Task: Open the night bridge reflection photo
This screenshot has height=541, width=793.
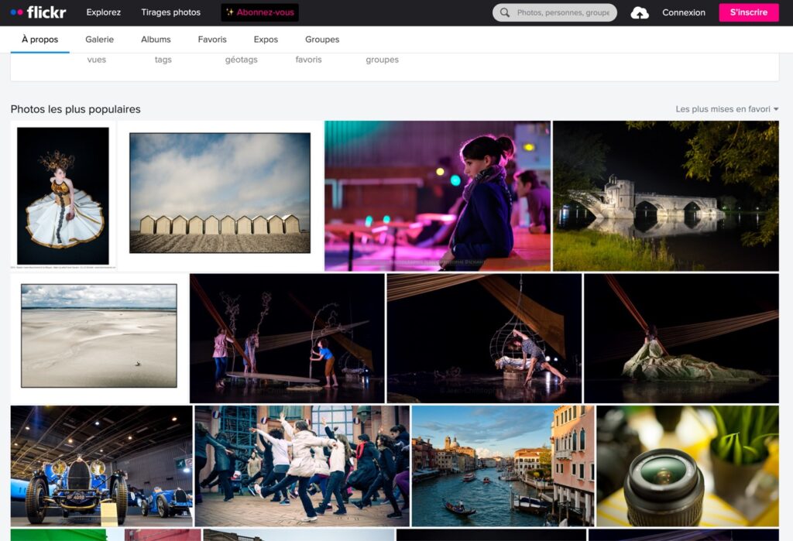Action: 666,195
